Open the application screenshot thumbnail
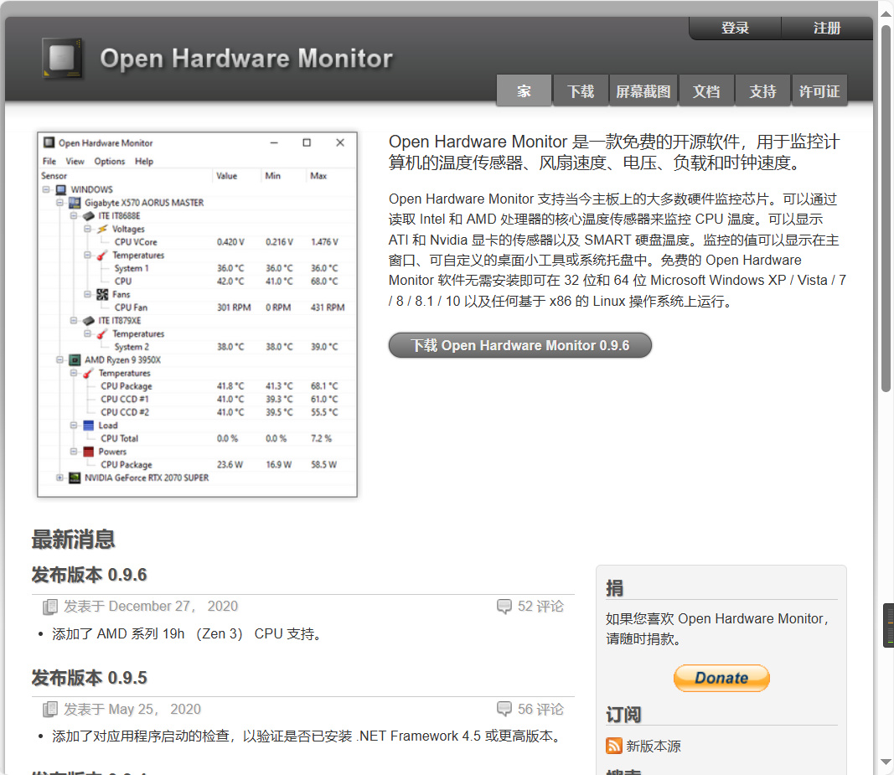Viewport: 894px width, 775px height. [197, 314]
